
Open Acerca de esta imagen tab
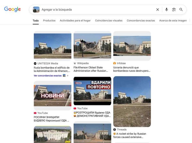(x=173, y=21)
